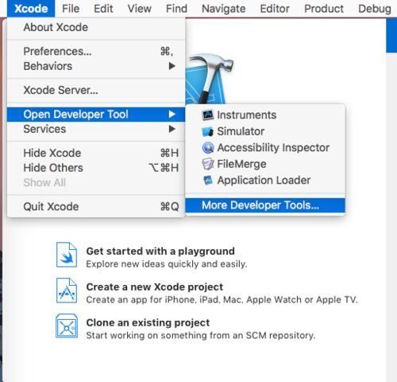Click Create a new Xcode project
Screen dimensions: 397x382
coord(155,286)
